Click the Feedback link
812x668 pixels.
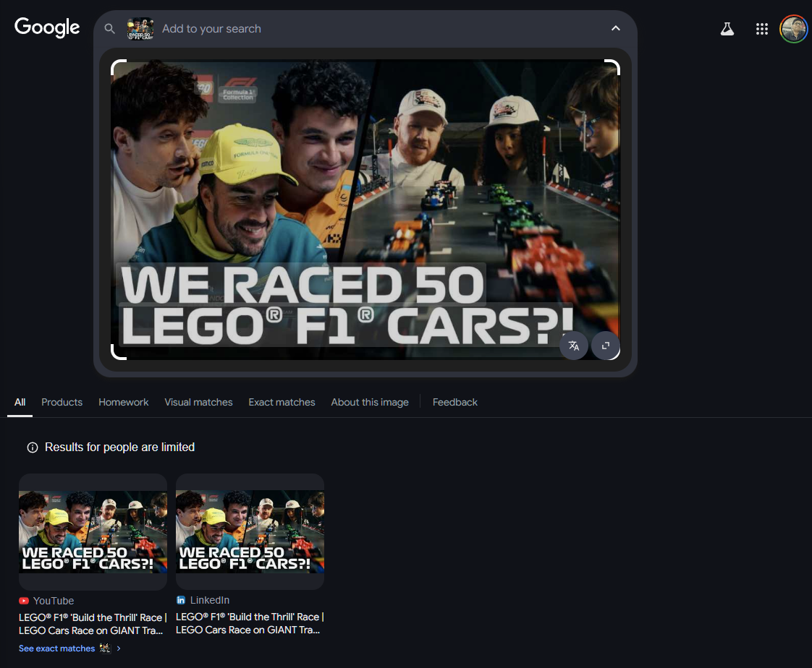point(454,402)
